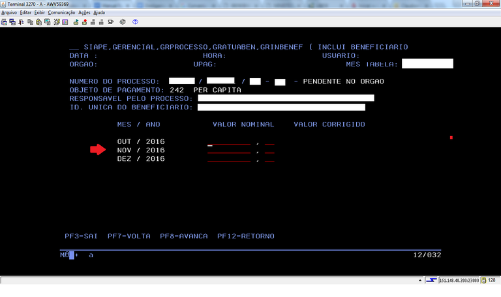Open the Ações menu
This screenshot has width=501, height=297.
click(84, 12)
